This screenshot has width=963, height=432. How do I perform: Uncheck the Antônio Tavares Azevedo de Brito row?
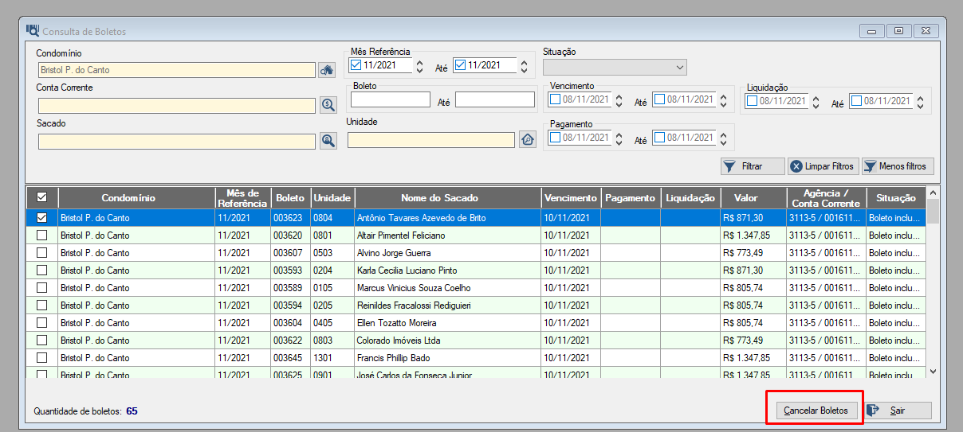42,217
